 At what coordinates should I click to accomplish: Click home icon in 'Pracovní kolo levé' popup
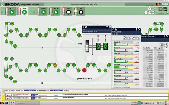[86, 27]
